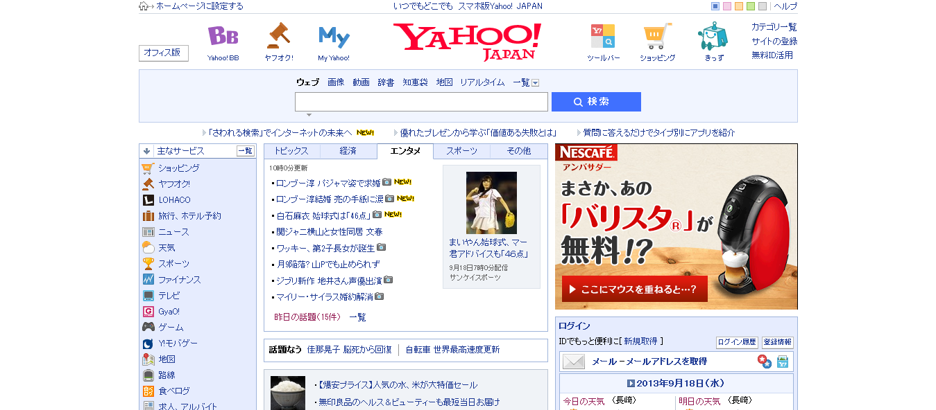Open the Toolbar (ツールバー) icon

pos(602,36)
